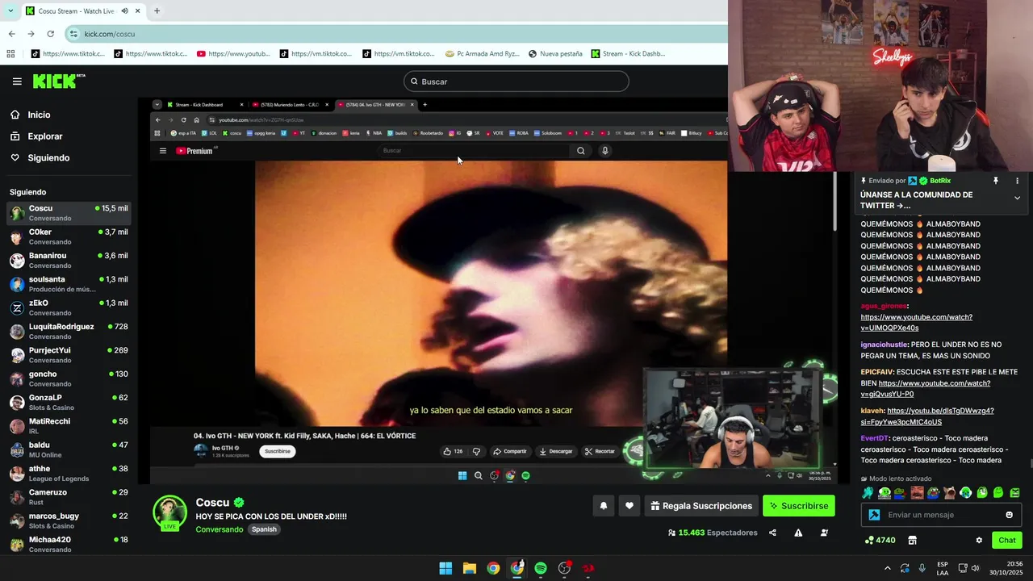
Task: Click Regala Suscripciones button
Action: point(701,506)
